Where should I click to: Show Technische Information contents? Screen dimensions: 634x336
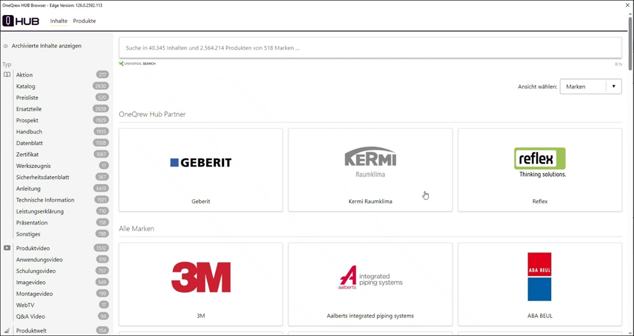pyautogui.click(x=45, y=200)
